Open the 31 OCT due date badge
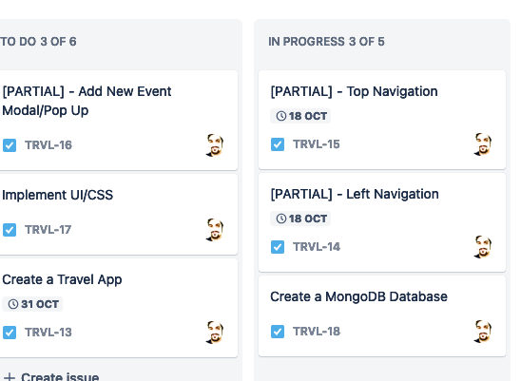 click(x=32, y=304)
